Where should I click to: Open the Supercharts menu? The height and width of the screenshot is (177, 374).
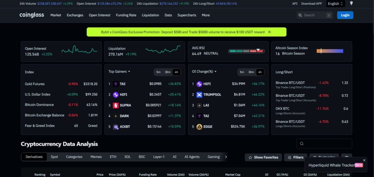[187, 15]
